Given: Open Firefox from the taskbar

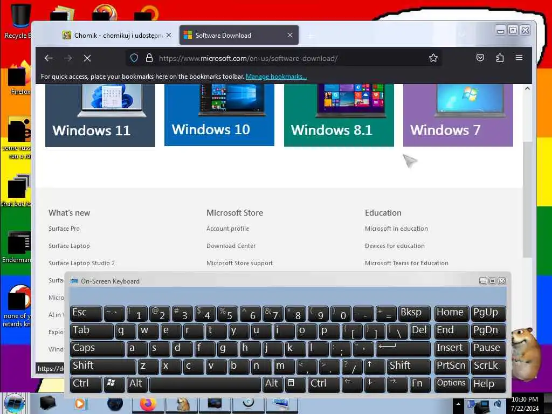Looking at the screenshot, I should tap(148, 404).
